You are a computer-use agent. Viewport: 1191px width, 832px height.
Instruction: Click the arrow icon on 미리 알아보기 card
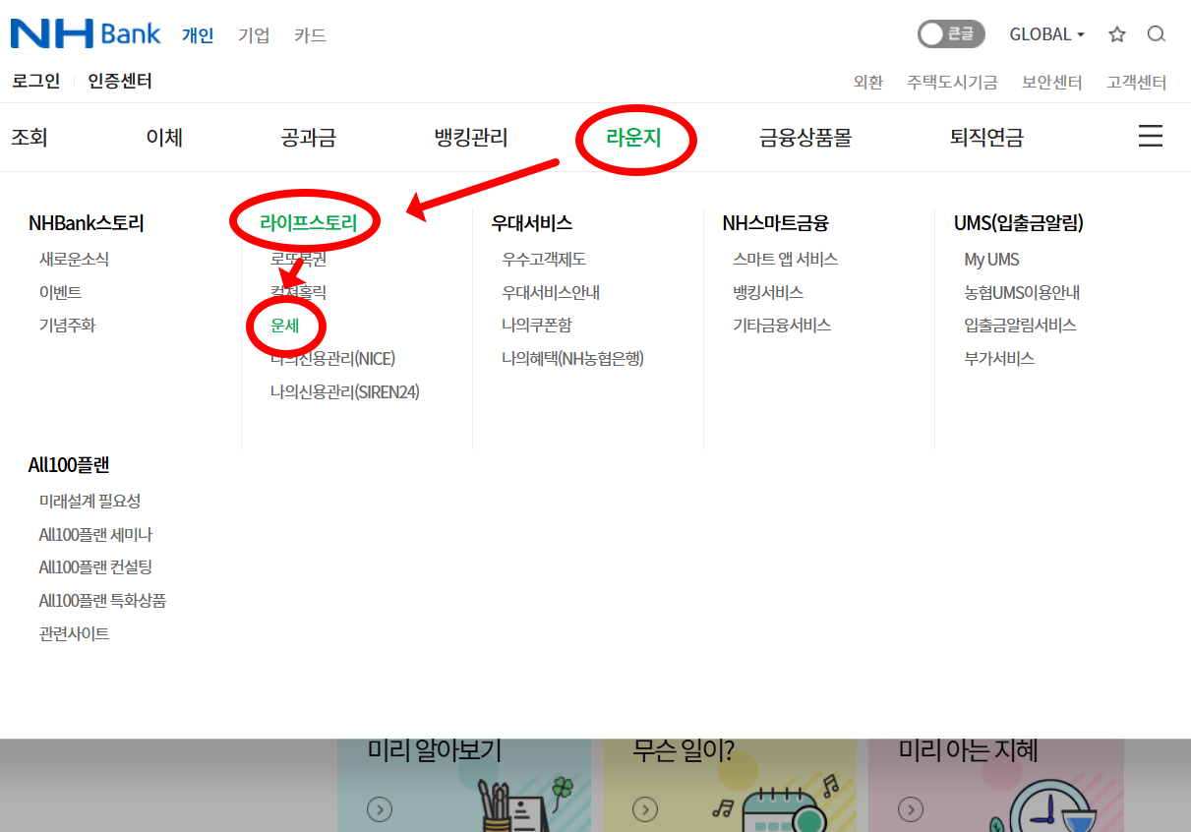click(380, 810)
